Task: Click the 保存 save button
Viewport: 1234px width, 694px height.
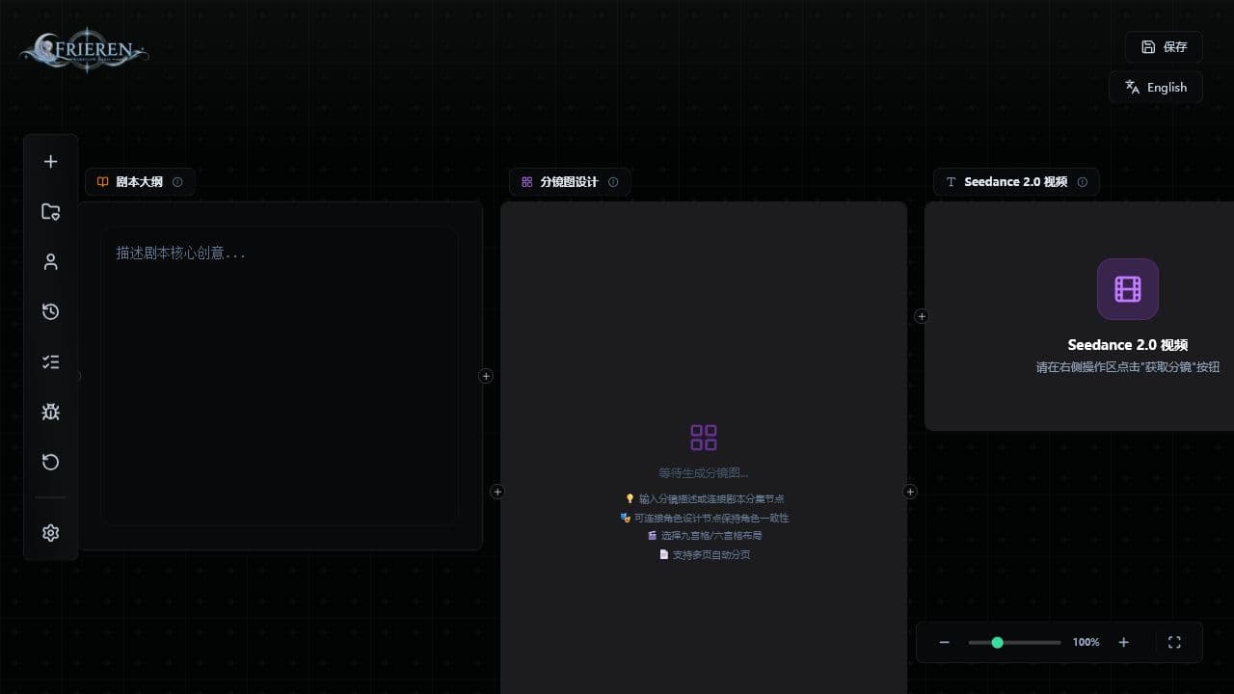Action: pyautogui.click(x=1164, y=47)
